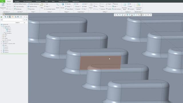
Task: Click the Intersect tool
Action: 102,9
